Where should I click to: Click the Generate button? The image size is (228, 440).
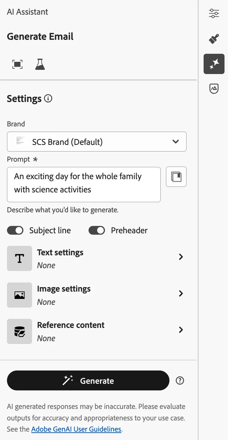pyautogui.click(x=88, y=381)
